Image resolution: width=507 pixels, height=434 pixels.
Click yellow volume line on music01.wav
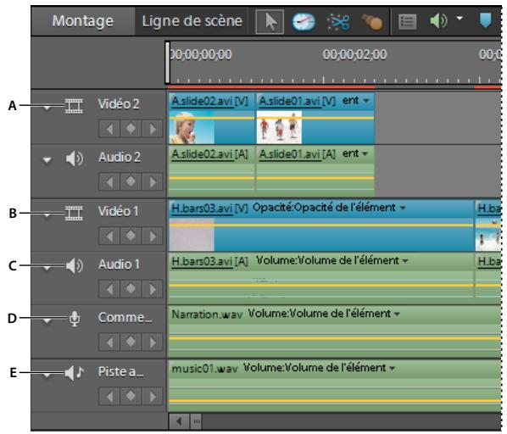click(335, 401)
